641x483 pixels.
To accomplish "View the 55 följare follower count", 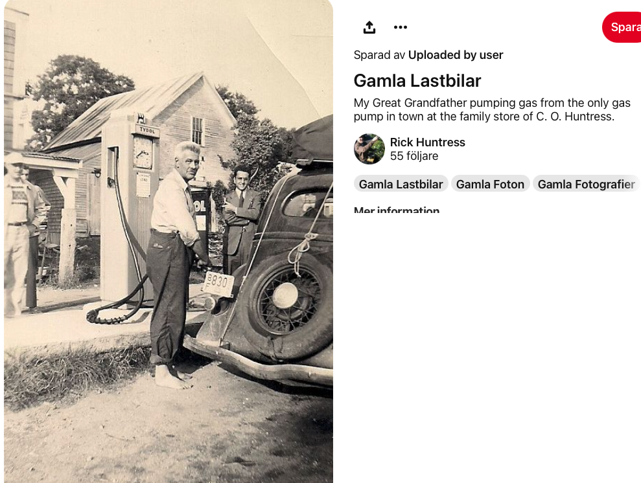I will click(x=414, y=156).
